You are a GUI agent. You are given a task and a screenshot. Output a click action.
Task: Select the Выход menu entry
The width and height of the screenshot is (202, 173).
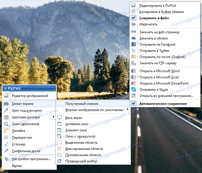click(30, 166)
